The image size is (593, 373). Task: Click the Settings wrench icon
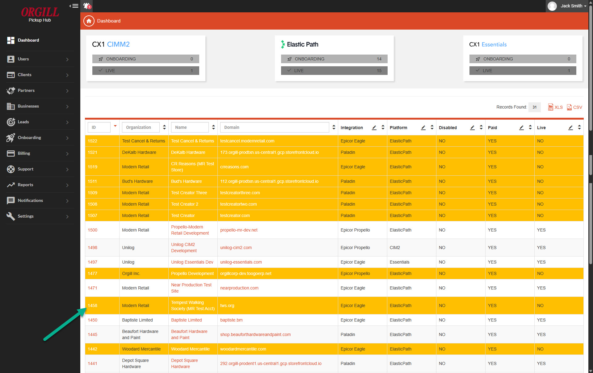click(11, 216)
